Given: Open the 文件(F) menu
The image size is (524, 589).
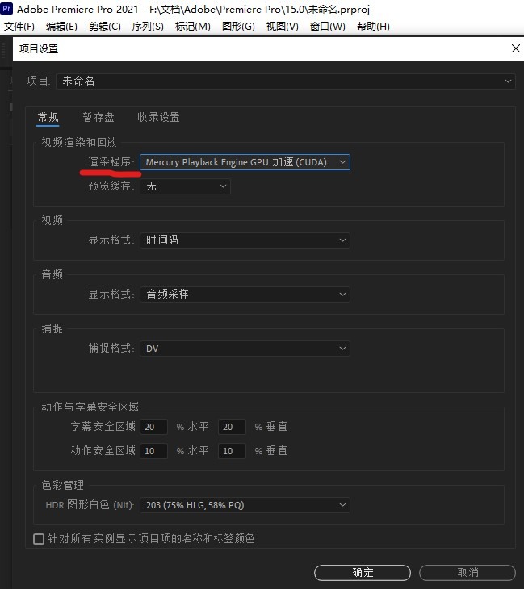Looking at the screenshot, I should coord(19,27).
